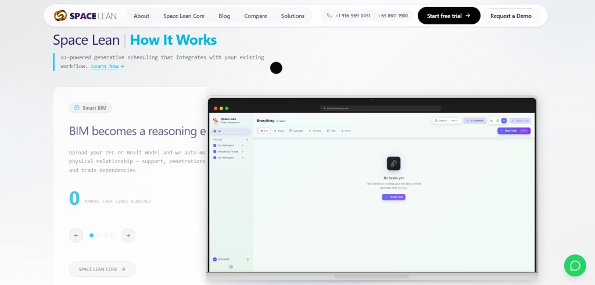Image resolution: width=595 pixels, height=285 pixels.
Task: Click the Smart BIM badge
Action: click(90, 108)
